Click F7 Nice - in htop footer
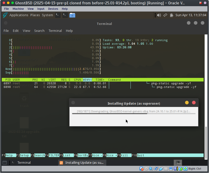Viewport: 209px width, 173px height. [95, 155]
